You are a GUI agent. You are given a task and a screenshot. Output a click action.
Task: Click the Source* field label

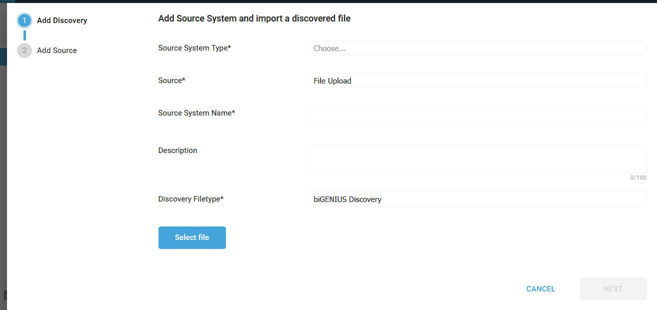(171, 80)
